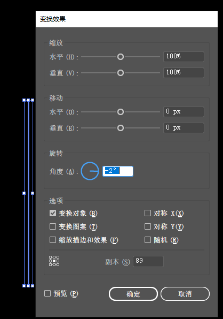The width and height of the screenshot is (223, 319).
Task: Enable 变换图案 (T) checkbox
Action: click(53, 226)
